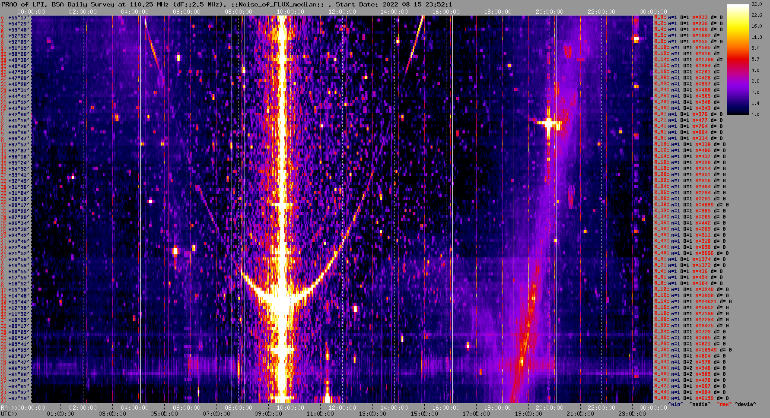This screenshot has width=770, height=418.
Task: Click the declination label +20°50'
Action: (18, 260)
